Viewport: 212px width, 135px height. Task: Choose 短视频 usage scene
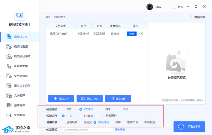tap(81, 122)
